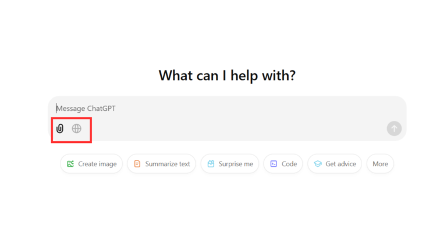Click blank composer space beside the globe icon
This screenshot has height=251, width=447.
coord(234,128)
